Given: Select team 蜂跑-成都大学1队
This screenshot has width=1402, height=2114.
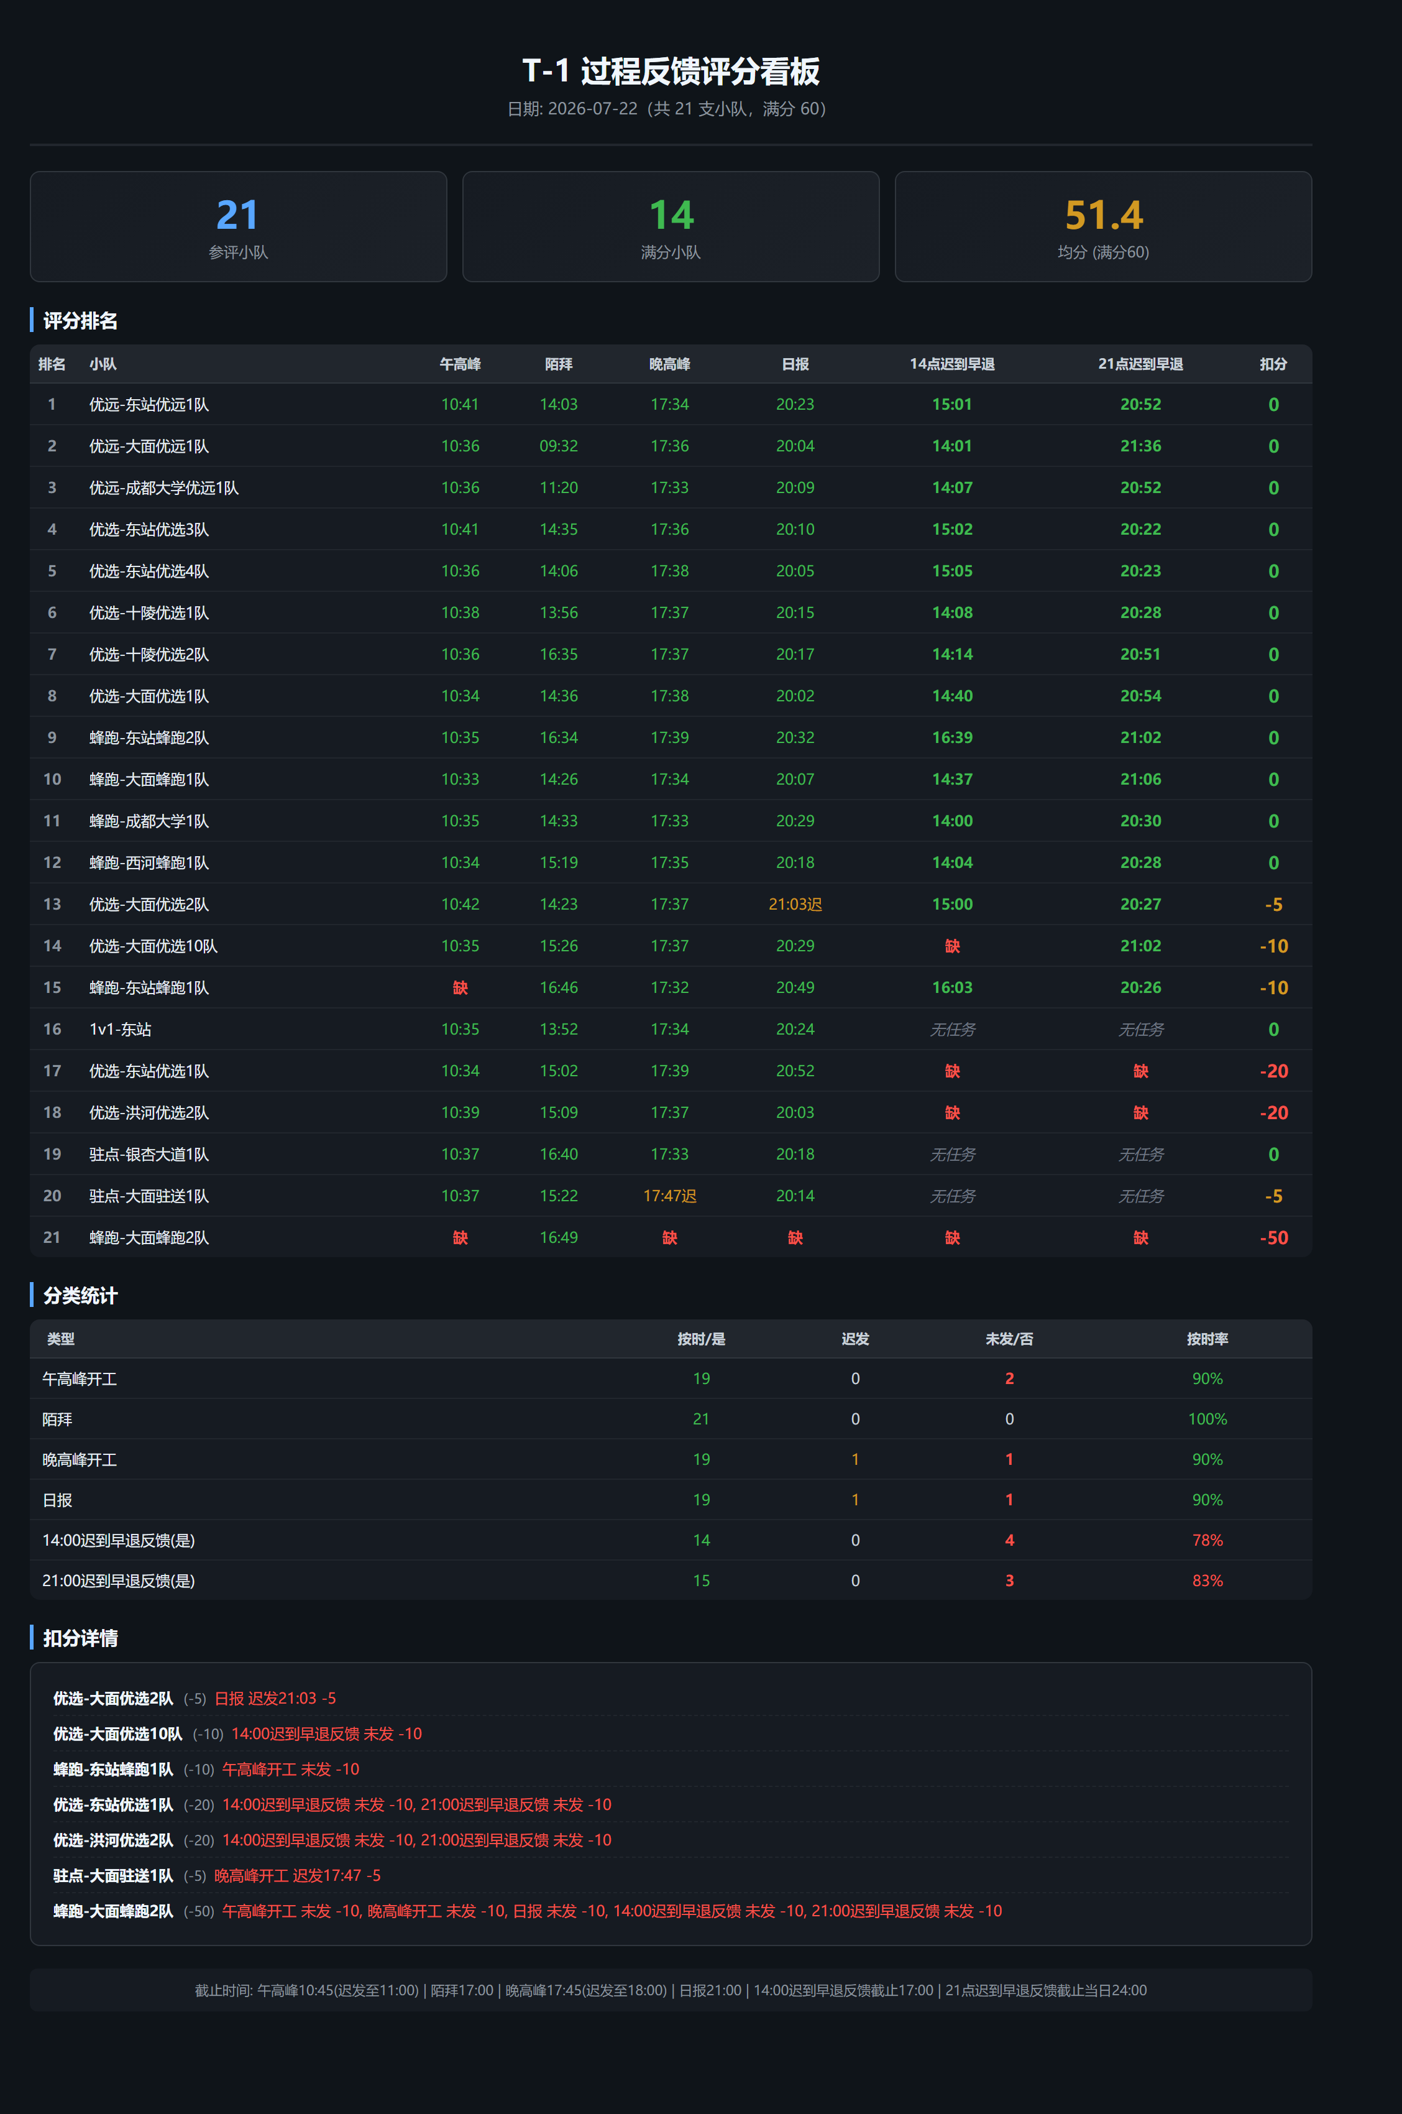Looking at the screenshot, I should point(149,821).
